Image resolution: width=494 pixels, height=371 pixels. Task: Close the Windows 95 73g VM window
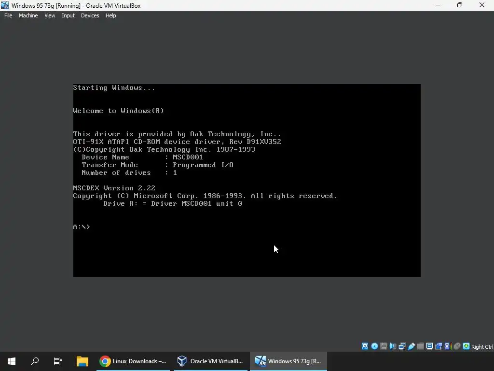pyautogui.click(x=482, y=5)
